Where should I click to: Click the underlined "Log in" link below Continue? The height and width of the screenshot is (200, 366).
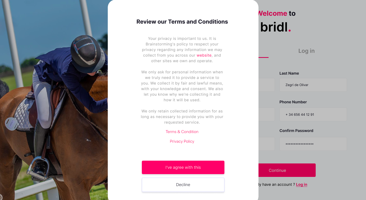(301, 185)
